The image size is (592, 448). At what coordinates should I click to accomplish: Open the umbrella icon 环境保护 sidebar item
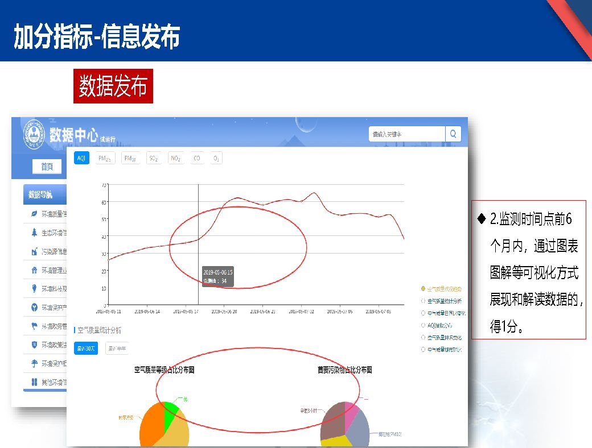45,363
